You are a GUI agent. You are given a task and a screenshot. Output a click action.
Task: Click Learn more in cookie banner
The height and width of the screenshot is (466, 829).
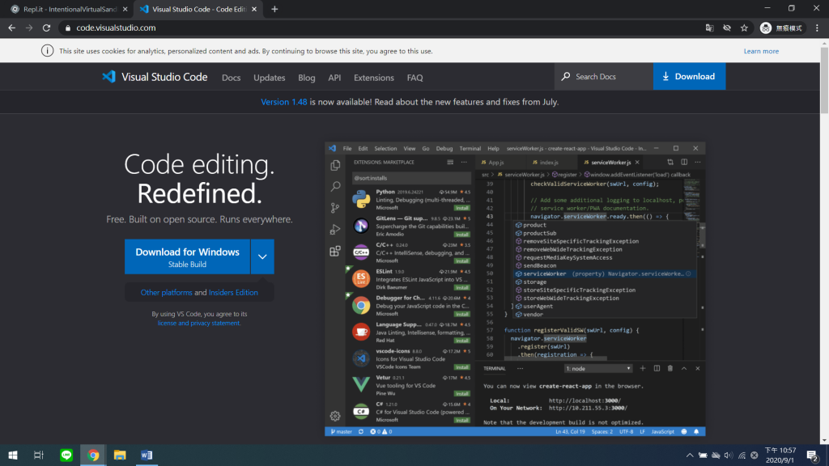[x=761, y=51]
